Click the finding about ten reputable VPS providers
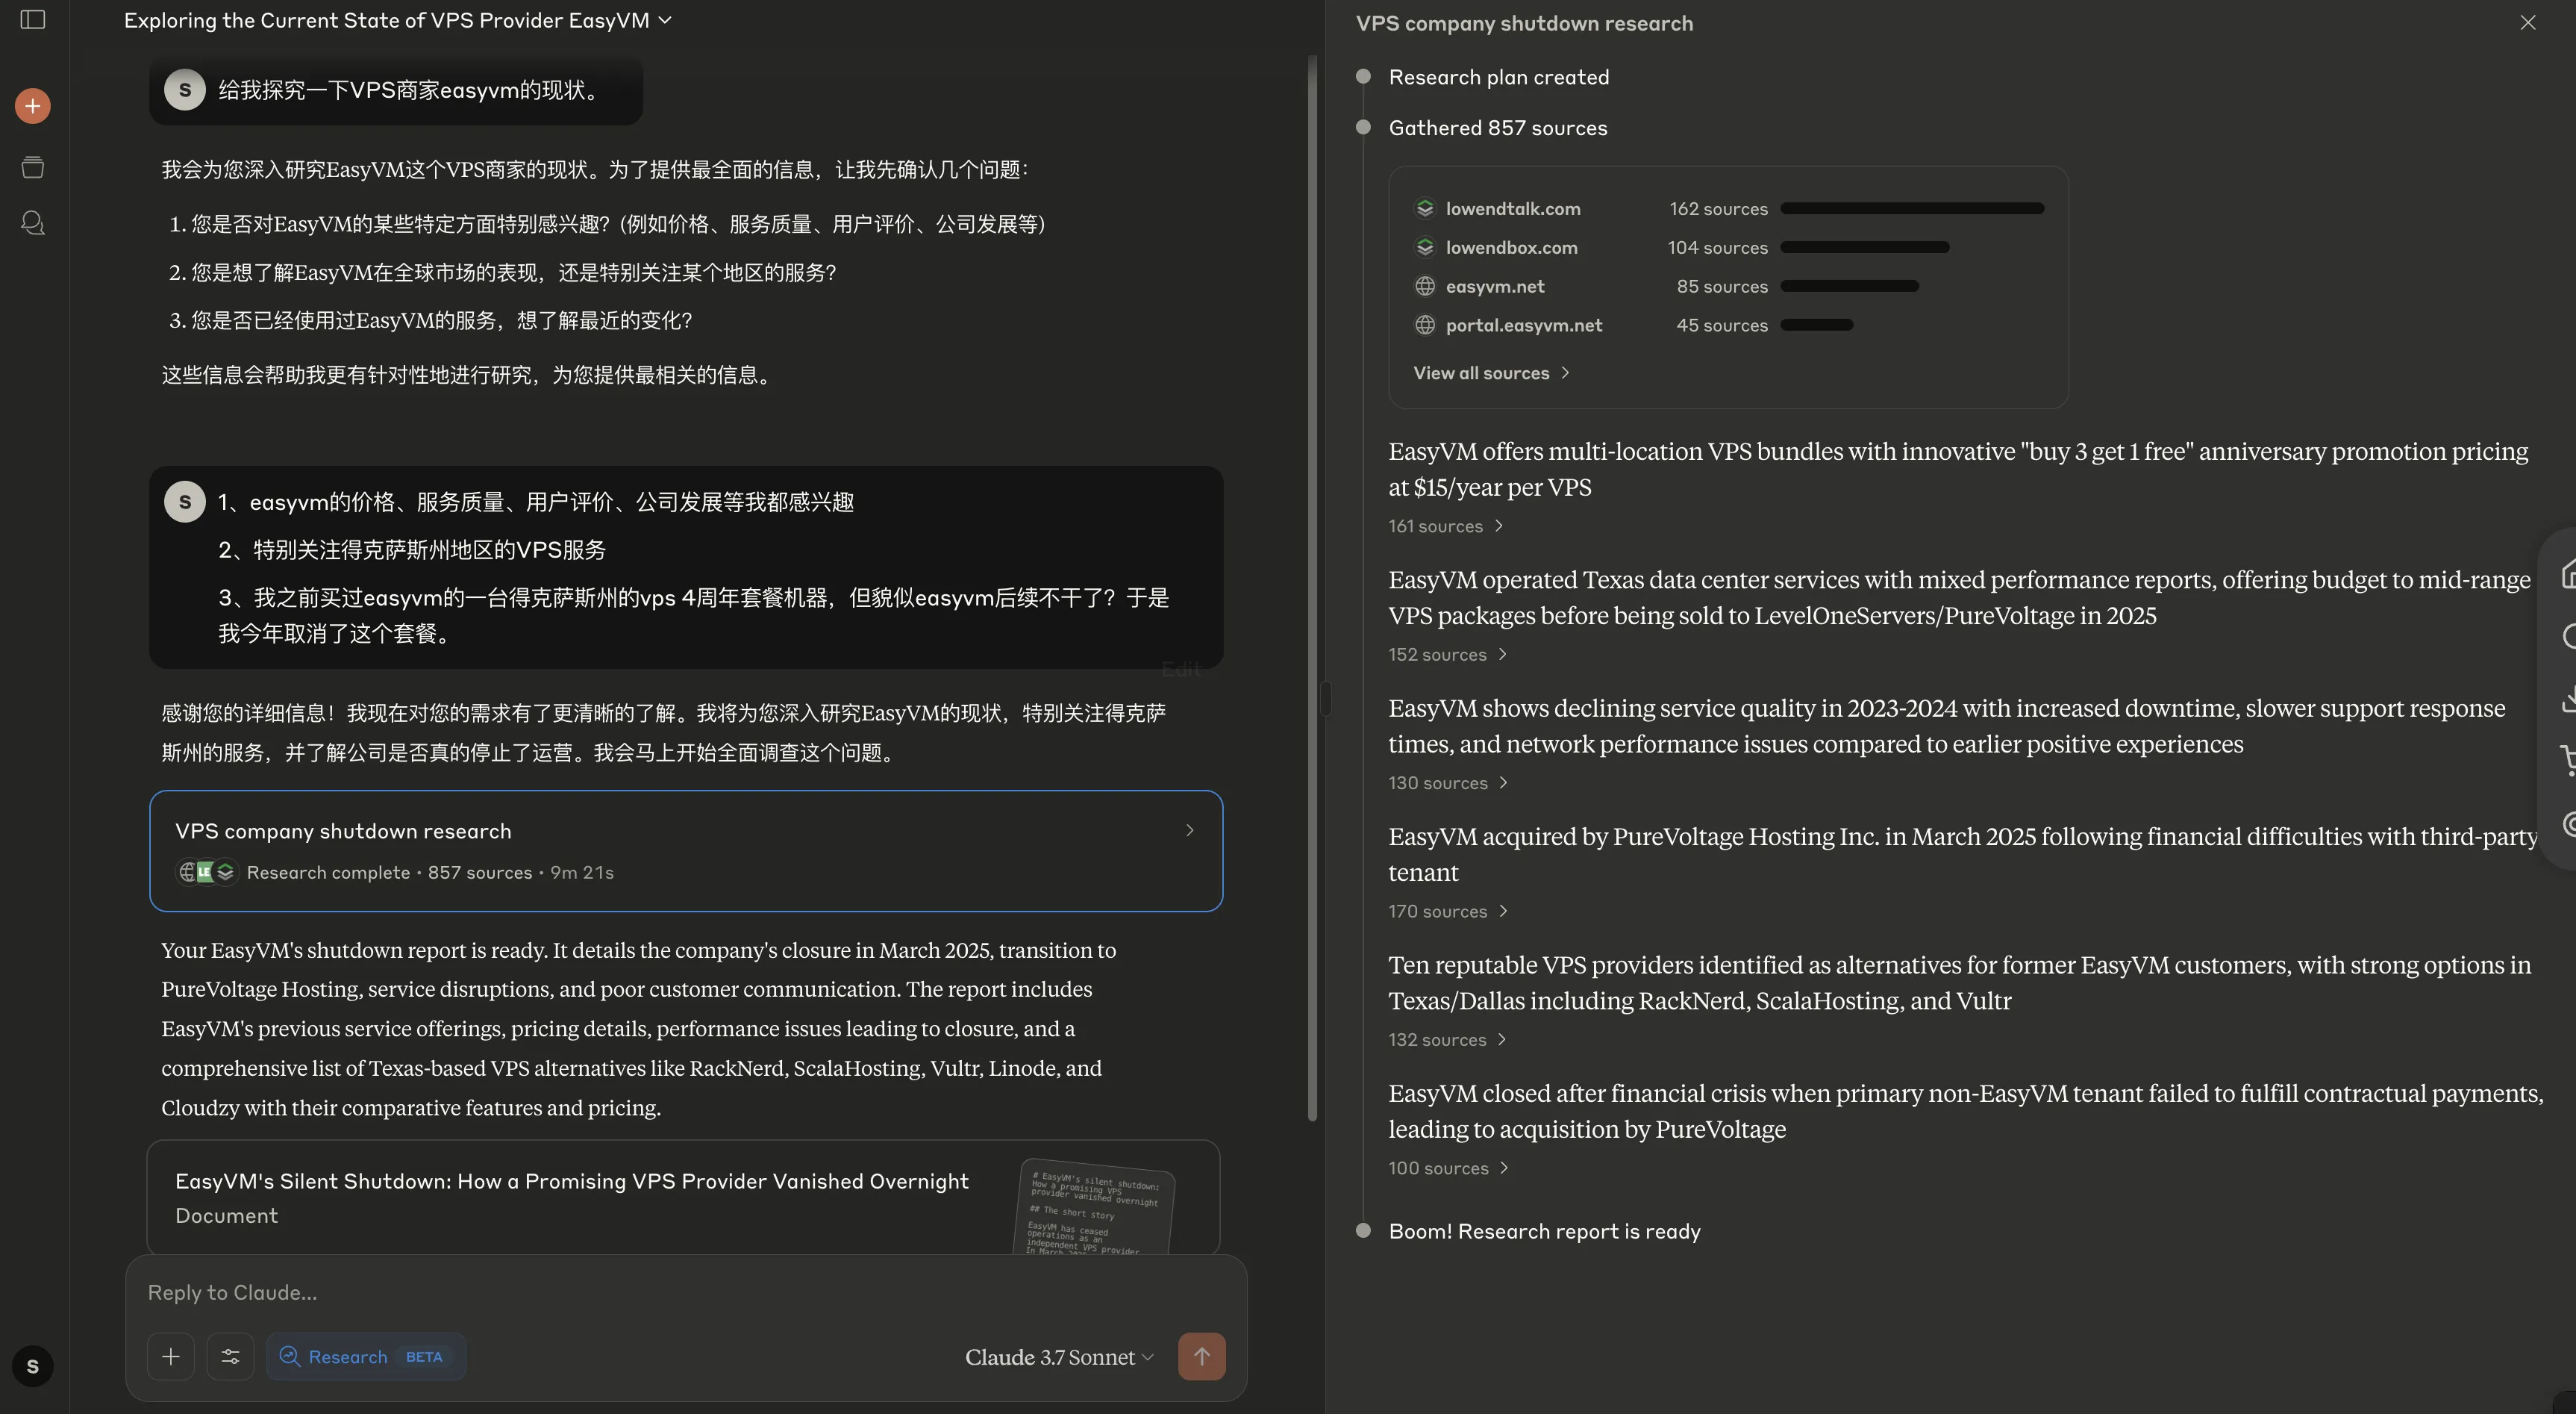 click(x=1959, y=982)
